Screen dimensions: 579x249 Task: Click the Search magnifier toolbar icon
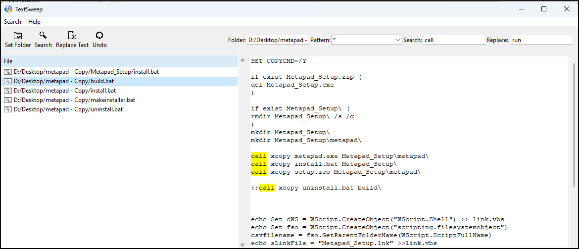pos(43,36)
